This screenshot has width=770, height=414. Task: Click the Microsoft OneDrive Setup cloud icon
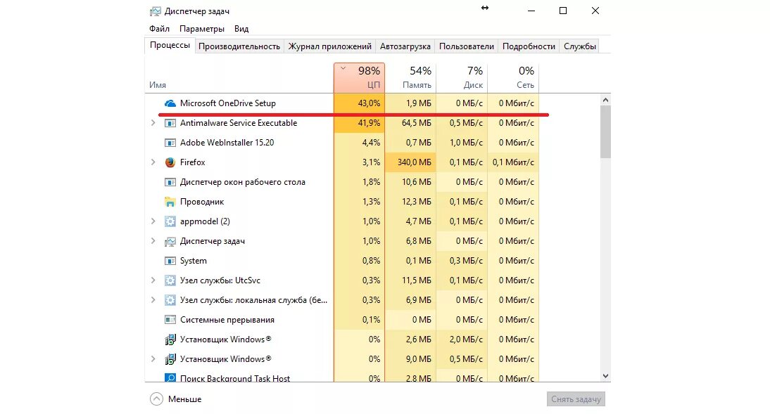170,103
